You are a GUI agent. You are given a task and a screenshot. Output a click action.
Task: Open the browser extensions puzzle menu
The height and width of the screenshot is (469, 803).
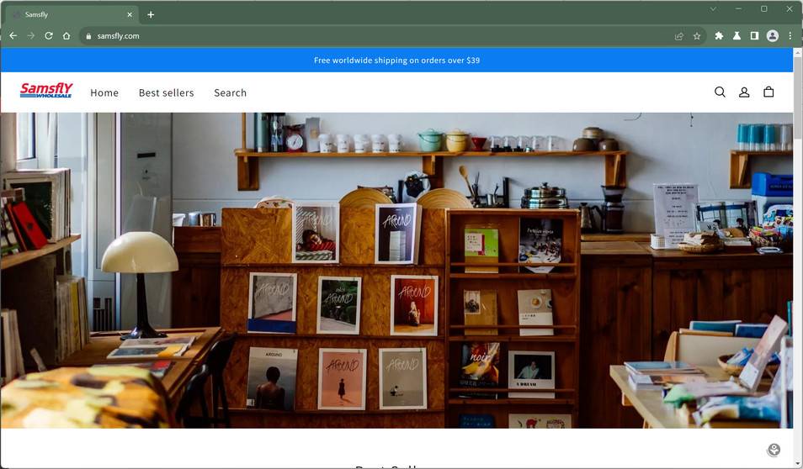(719, 36)
